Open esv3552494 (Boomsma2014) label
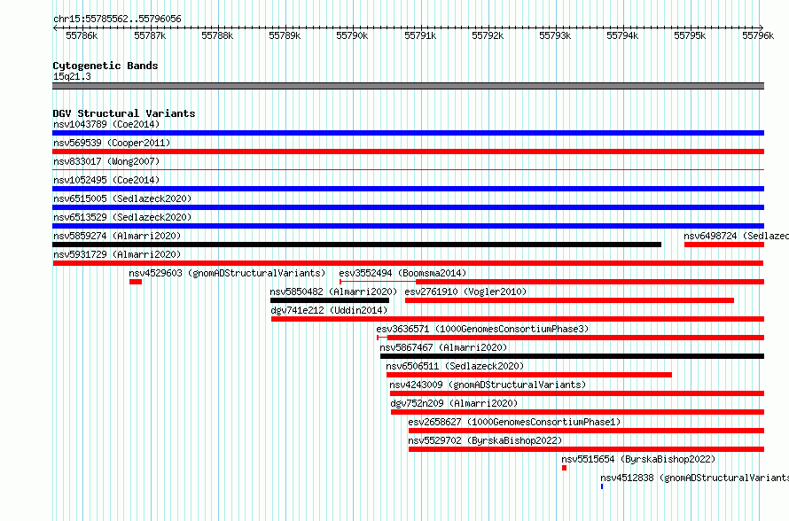This screenshot has width=789, height=521. coord(402,273)
